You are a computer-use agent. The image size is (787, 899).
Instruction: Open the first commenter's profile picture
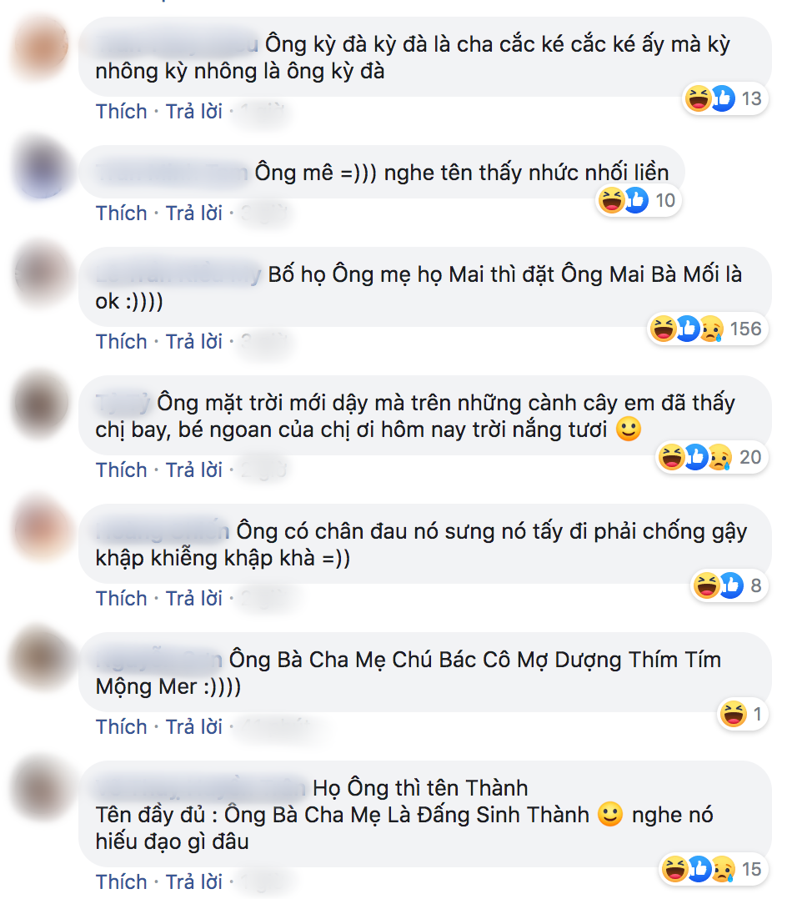(42, 46)
